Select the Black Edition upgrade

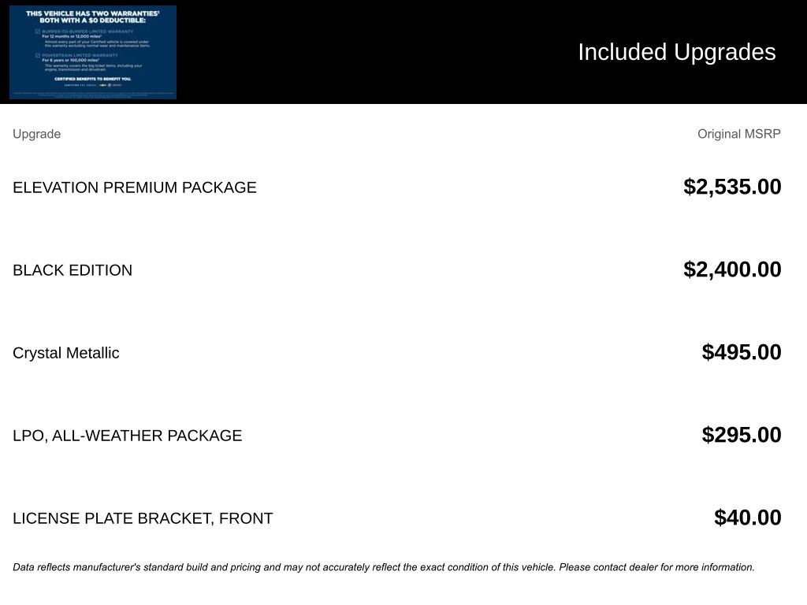[73, 270]
